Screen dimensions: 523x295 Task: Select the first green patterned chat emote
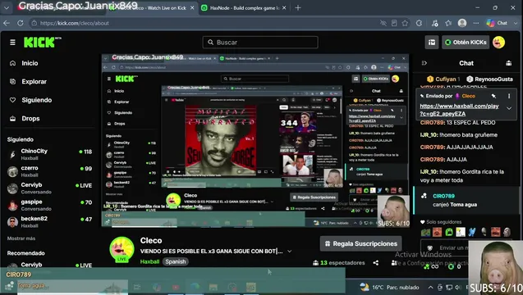[x=426, y=232]
